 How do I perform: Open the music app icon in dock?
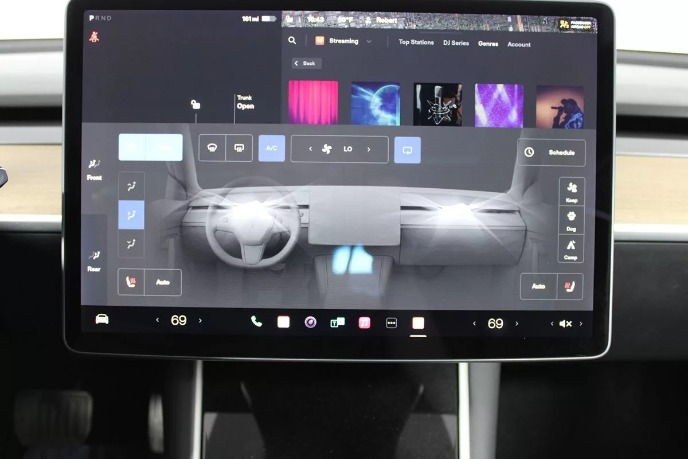[364, 322]
